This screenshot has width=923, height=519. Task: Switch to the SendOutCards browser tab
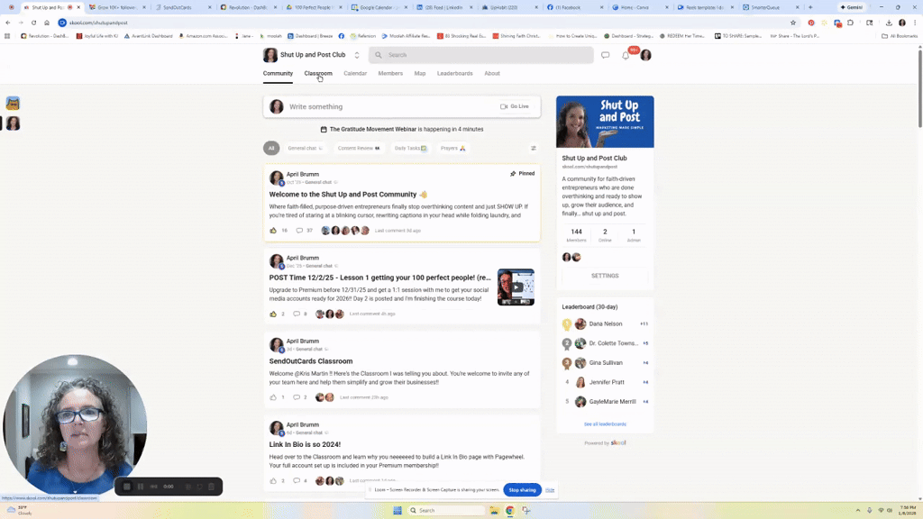pos(182,7)
